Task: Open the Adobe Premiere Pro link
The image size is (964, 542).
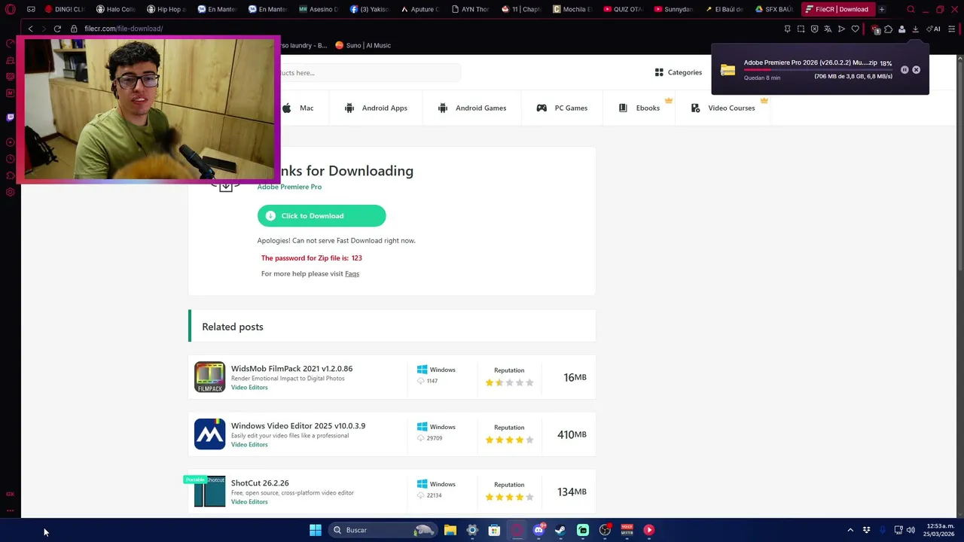Action: pos(289,187)
